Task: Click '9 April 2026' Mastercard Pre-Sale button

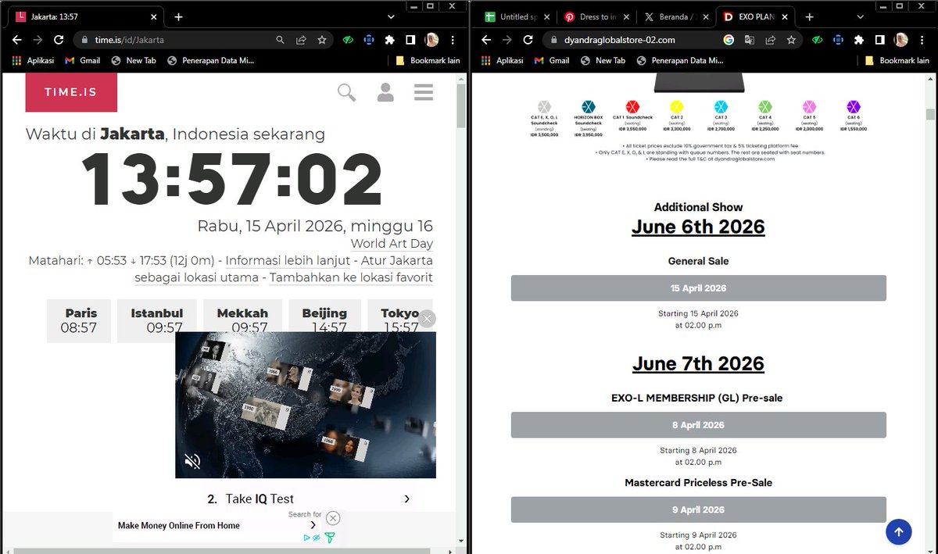Action: [x=698, y=509]
